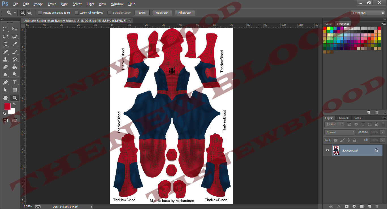Toggle lock all padlock in Lock row
The image size is (387, 209).
coord(355,140)
